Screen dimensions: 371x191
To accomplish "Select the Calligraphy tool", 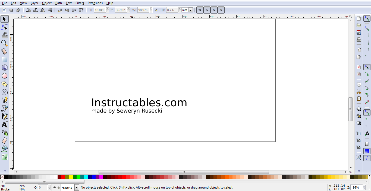I will (5, 116).
